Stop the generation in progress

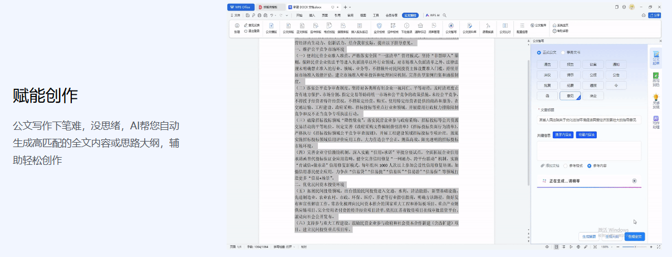[x=634, y=181]
